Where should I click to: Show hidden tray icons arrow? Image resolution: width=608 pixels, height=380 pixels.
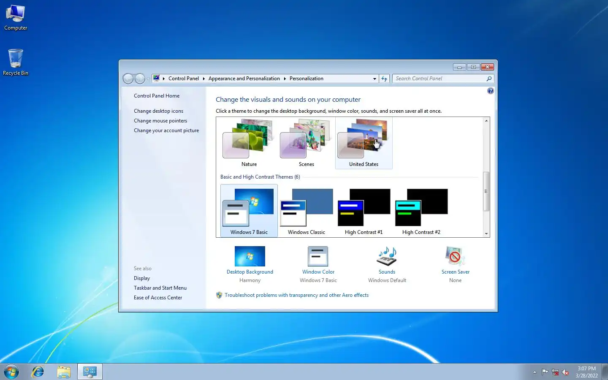point(535,372)
